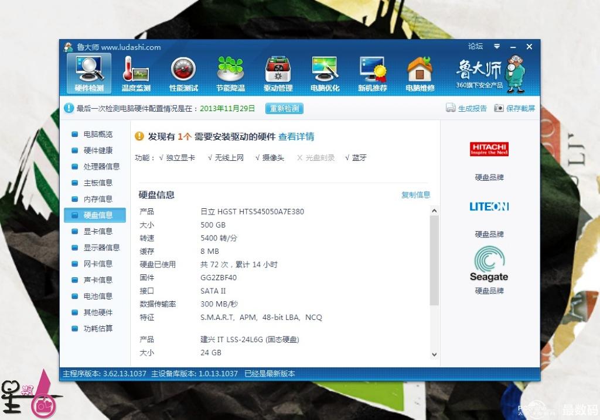600x420 pixels.
Task: Click the Hitachi brand logo
Action: [489, 149]
